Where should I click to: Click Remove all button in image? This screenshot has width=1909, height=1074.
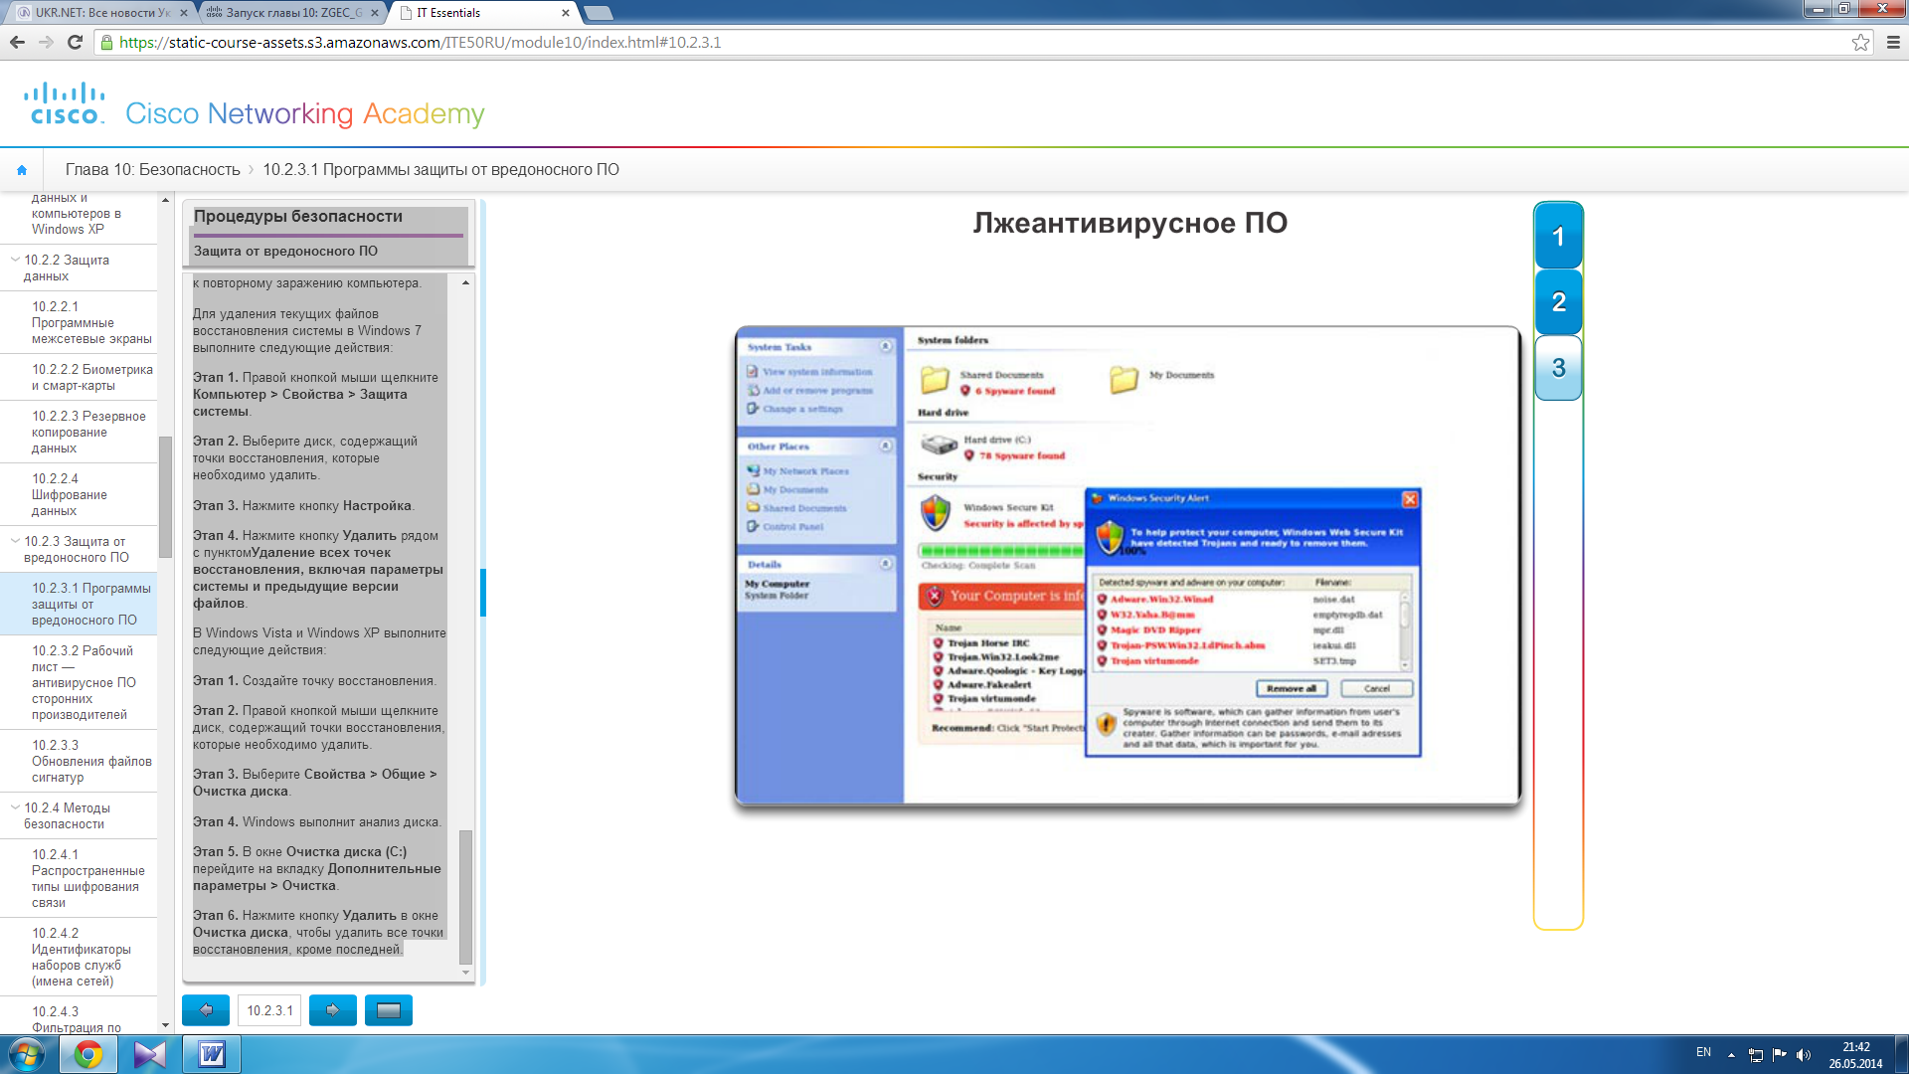tap(1291, 688)
